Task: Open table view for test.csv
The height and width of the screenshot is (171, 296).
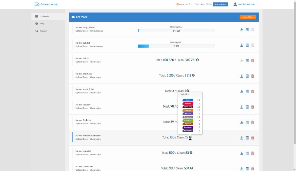Action: pos(247,107)
